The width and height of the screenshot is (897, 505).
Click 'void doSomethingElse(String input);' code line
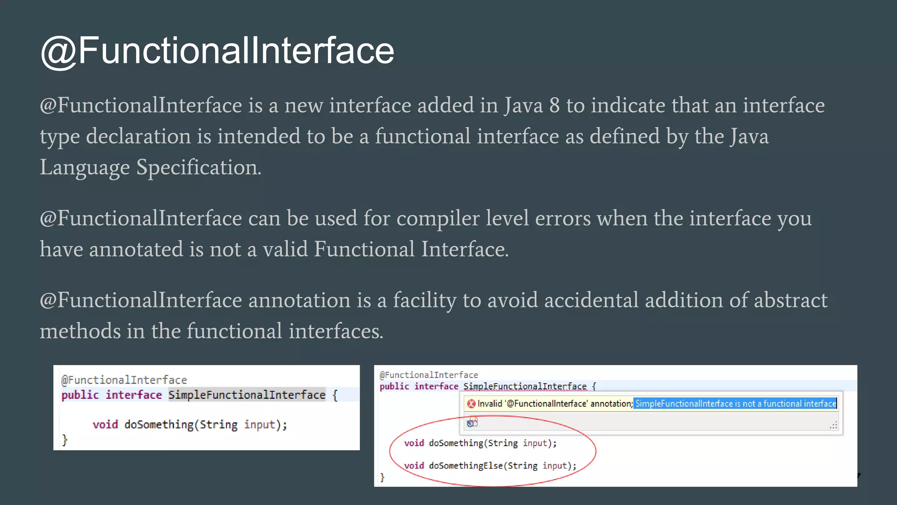[x=490, y=466]
